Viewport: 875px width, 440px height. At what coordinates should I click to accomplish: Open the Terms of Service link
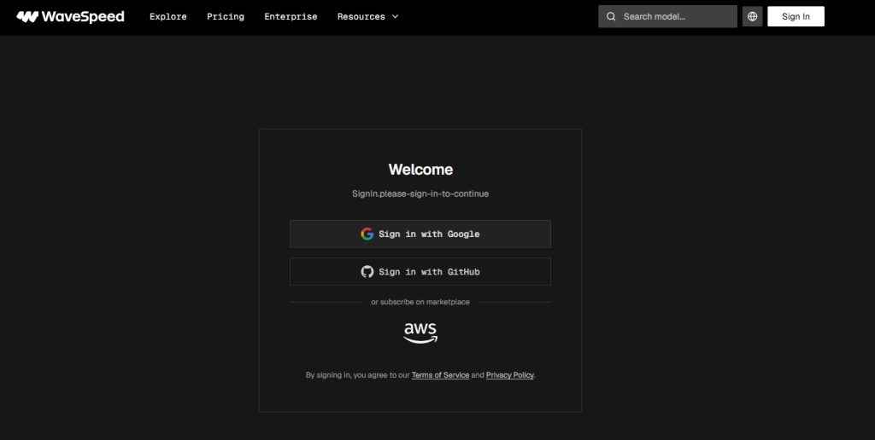coord(440,375)
